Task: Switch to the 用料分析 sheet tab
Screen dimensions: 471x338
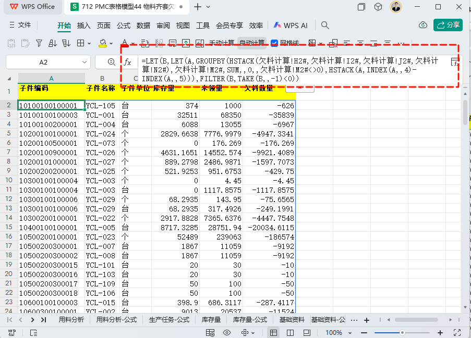Action: (x=71, y=320)
